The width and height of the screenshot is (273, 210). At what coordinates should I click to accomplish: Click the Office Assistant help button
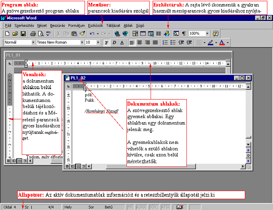point(216,34)
